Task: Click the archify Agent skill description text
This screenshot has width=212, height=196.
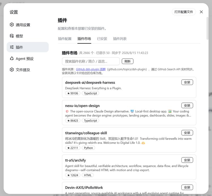Action: pos(127,168)
